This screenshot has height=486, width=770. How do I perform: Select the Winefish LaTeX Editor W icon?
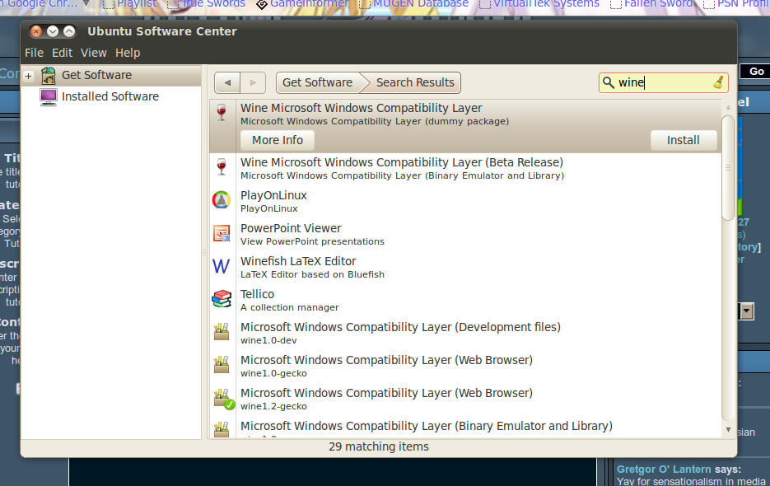(221, 266)
